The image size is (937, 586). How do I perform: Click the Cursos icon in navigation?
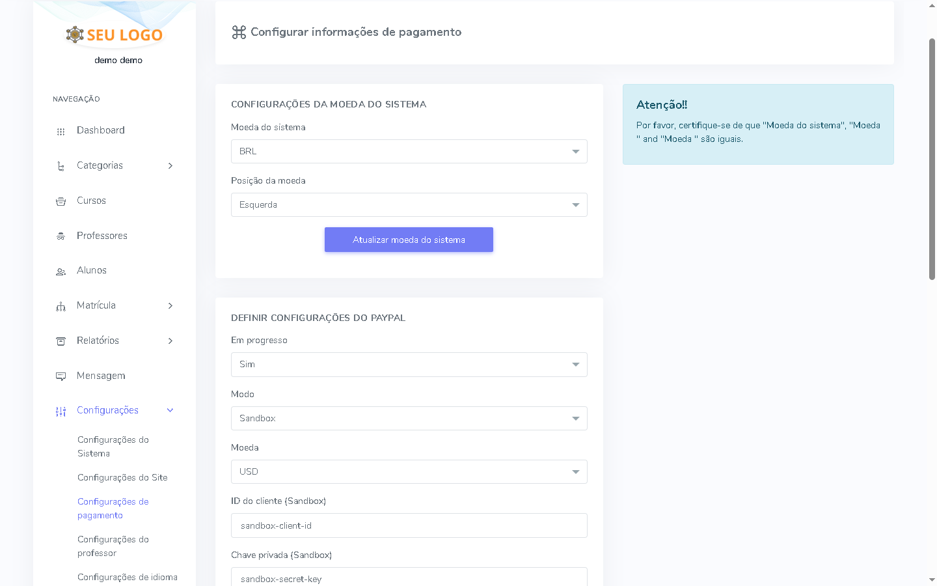tap(61, 201)
